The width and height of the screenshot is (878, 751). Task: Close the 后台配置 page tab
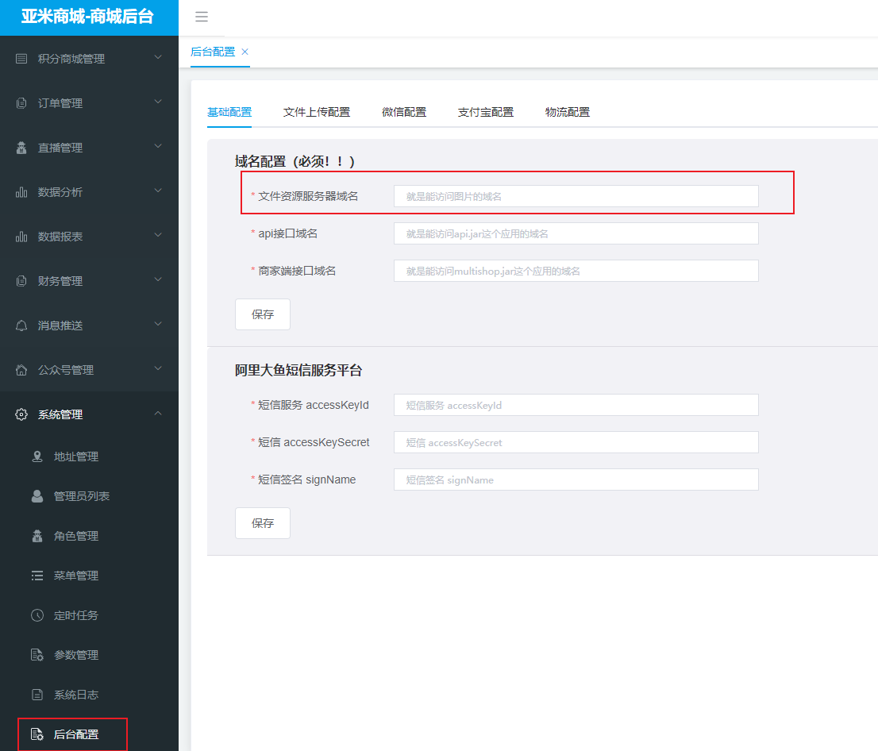click(x=245, y=52)
